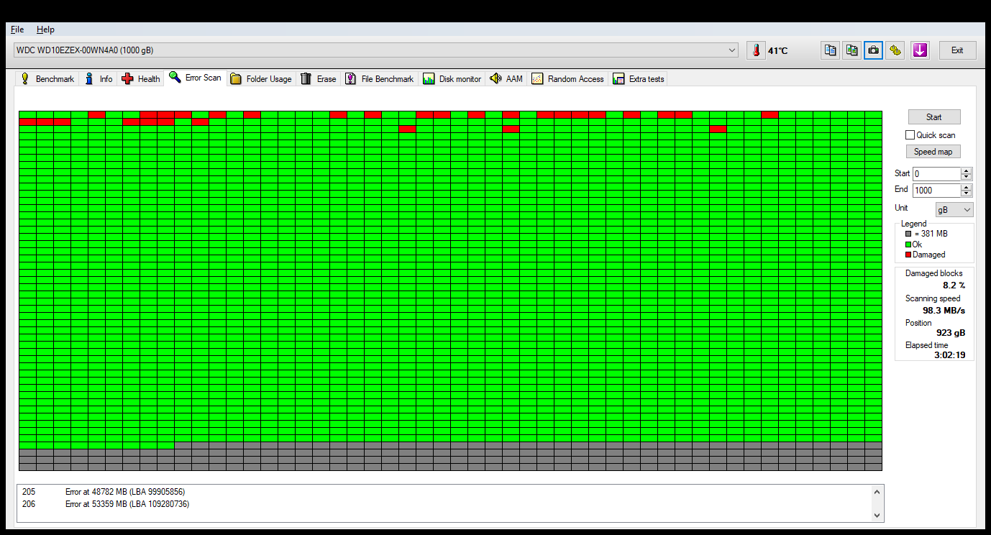The image size is (991, 535).
Task: Click the green Ok legend swatch
Action: (x=908, y=244)
